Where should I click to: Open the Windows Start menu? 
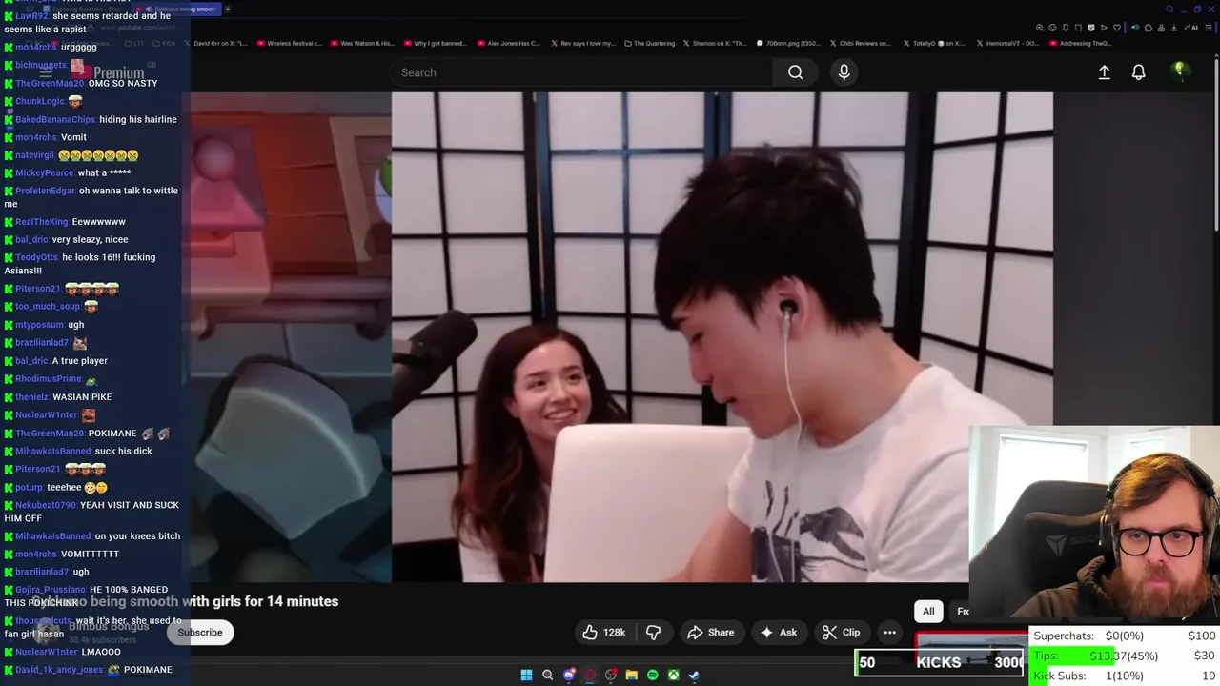[x=526, y=675]
